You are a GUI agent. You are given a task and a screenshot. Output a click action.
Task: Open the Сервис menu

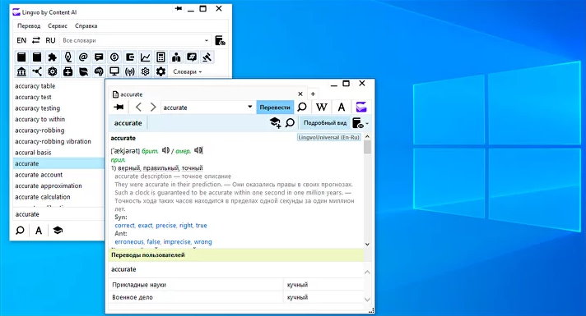point(58,25)
